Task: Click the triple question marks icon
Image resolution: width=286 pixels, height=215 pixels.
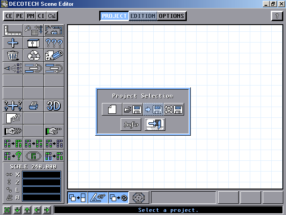Action: [54, 43]
